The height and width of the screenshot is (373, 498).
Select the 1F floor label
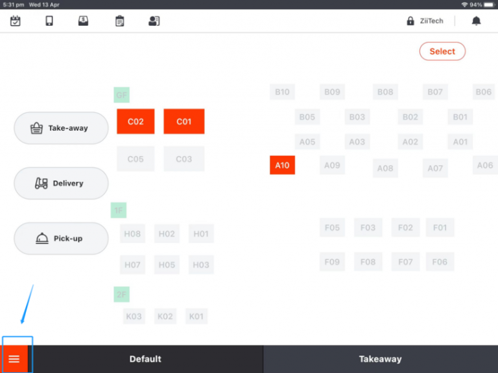coord(119,210)
